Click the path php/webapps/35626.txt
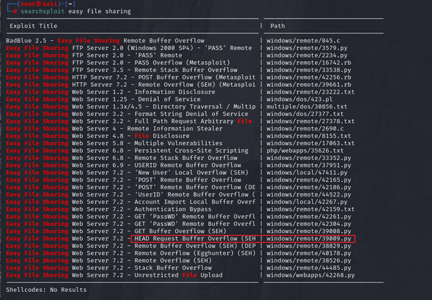The image size is (432, 300). pos(305,151)
